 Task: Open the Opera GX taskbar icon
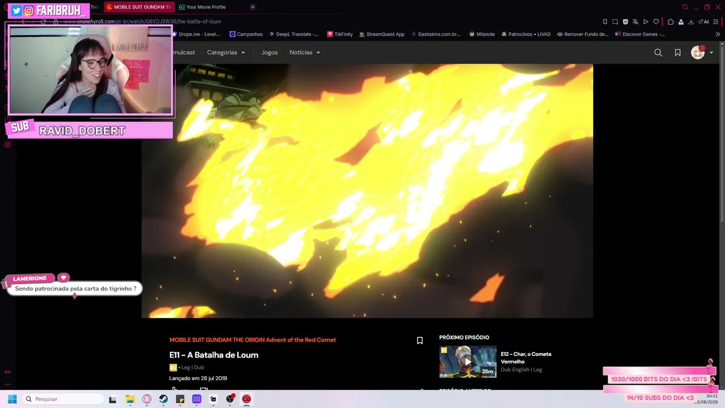pyautogui.click(x=246, y=399)
